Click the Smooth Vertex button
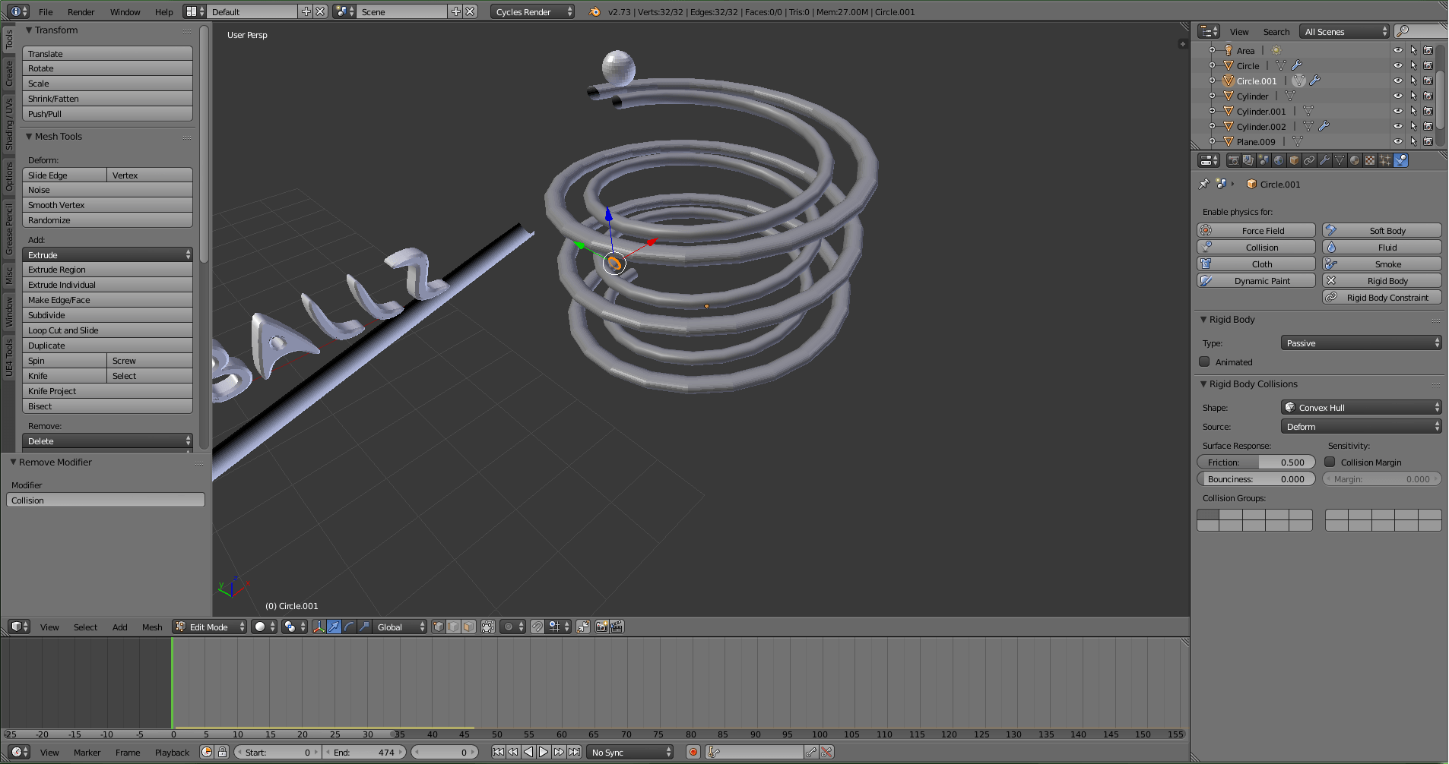1449x764 pixels. 107,204
